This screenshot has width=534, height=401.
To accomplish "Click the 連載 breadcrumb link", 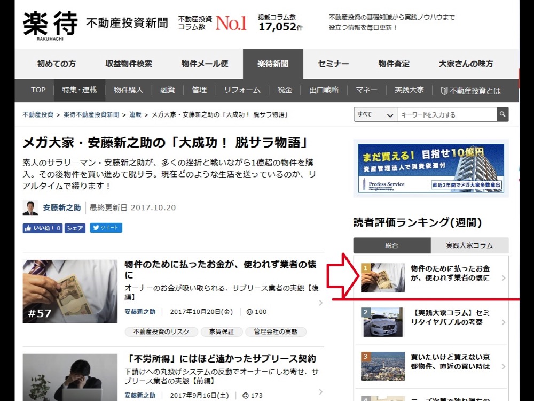I will 135,114.
